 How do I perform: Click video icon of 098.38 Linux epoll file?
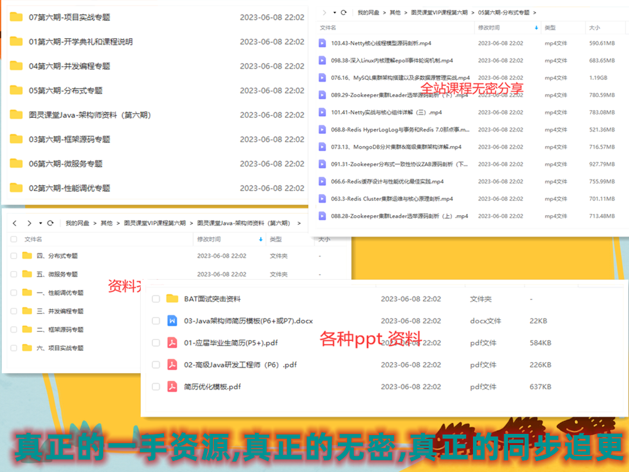tap(322, 60)
